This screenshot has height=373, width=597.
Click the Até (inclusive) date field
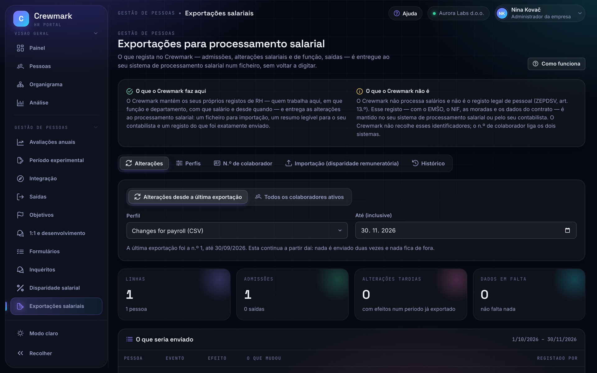(x=466, y=230)
